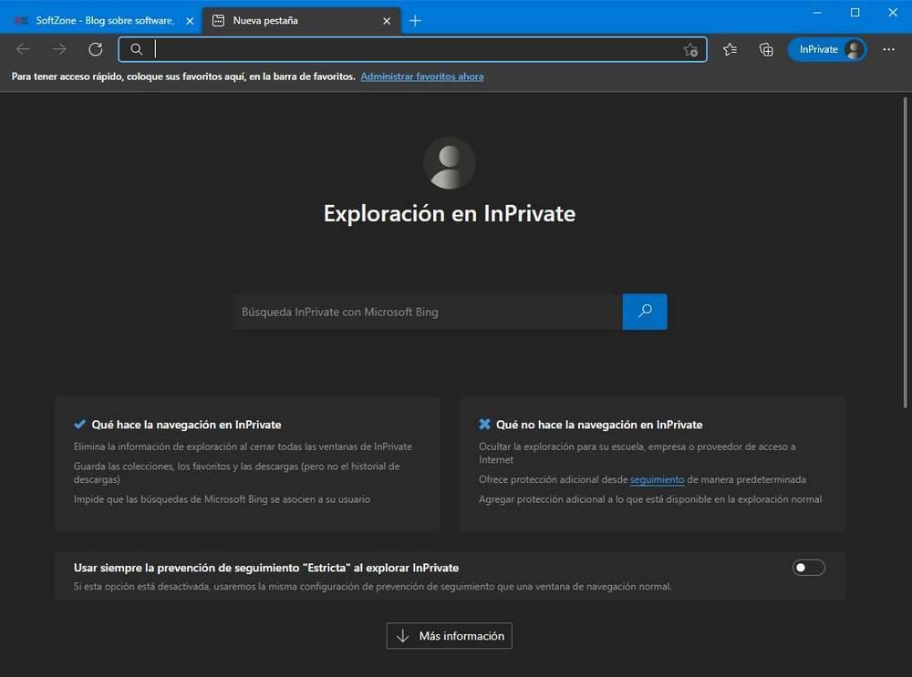
Task: Open a new tab with plus icon
Action: point(415,21)
